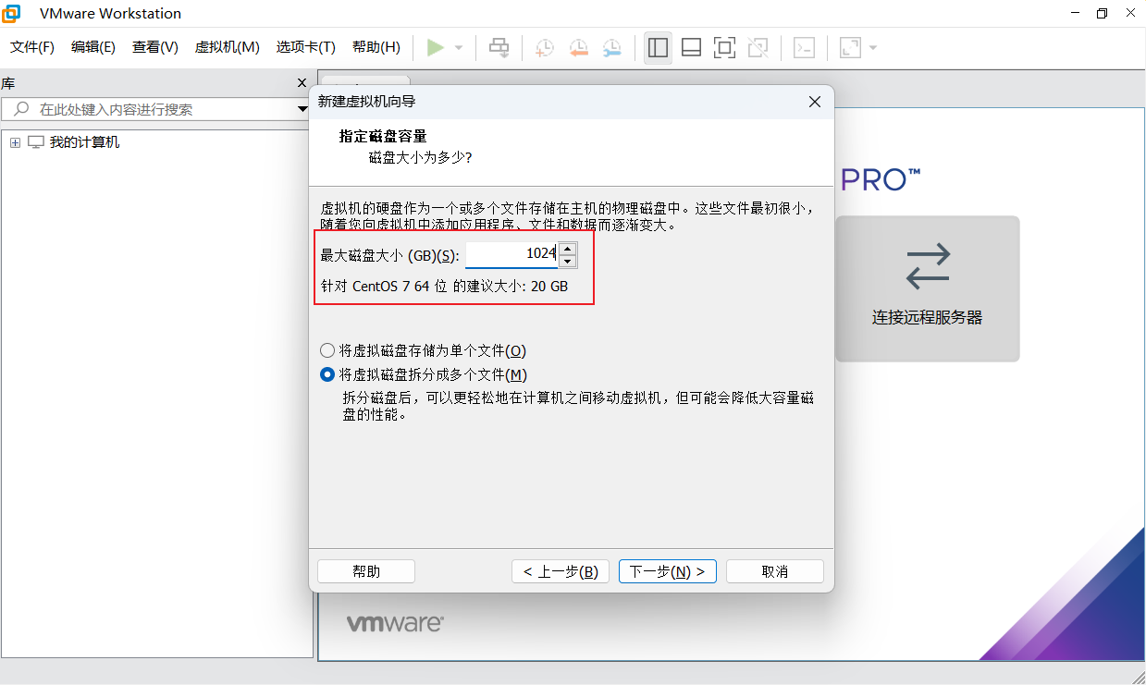Viewport: 1146px width, 685px height.
Task: Click the 最大磁盘大小 input field
Action: pyautogui.click(x=511, y=254)
